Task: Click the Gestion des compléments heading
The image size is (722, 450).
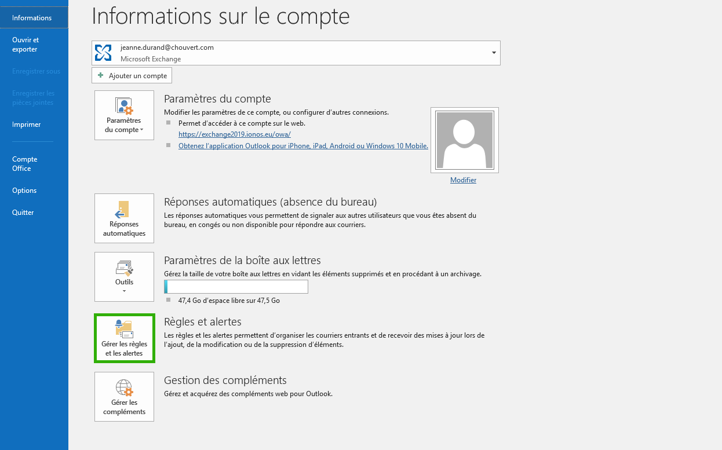Action: click(x=225, y=381)
